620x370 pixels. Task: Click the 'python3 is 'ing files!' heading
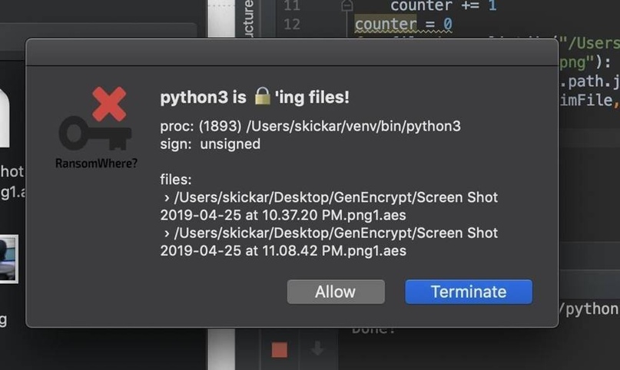tap(254, 97)
